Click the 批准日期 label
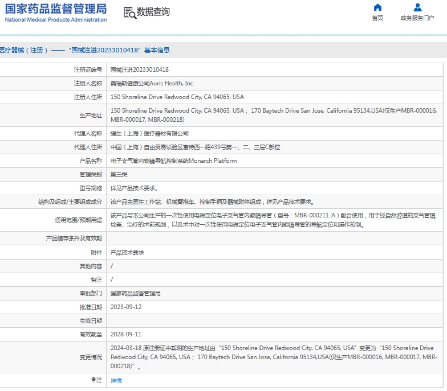447x391 pixels. 91,307
